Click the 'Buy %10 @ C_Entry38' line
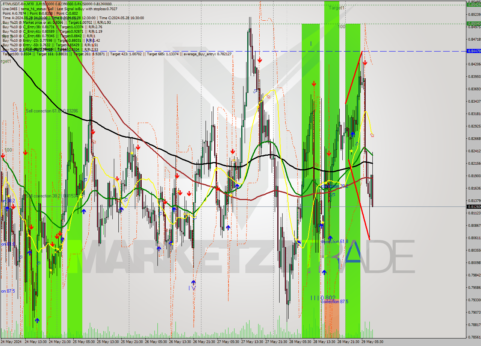The height and width of the screenshot is (346, 481). pos(52,27)
